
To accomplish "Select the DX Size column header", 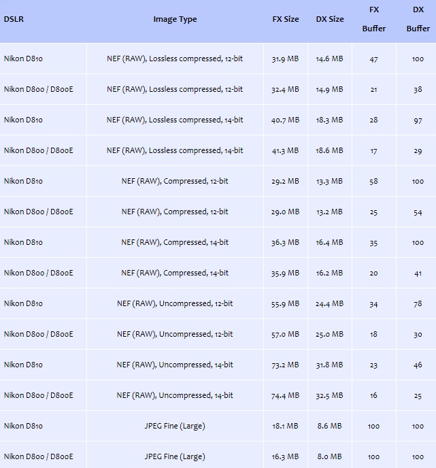I will [330, 19].
